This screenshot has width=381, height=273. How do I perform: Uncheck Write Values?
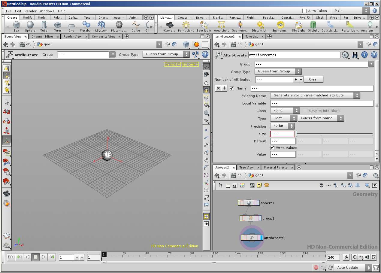point(272,148)
